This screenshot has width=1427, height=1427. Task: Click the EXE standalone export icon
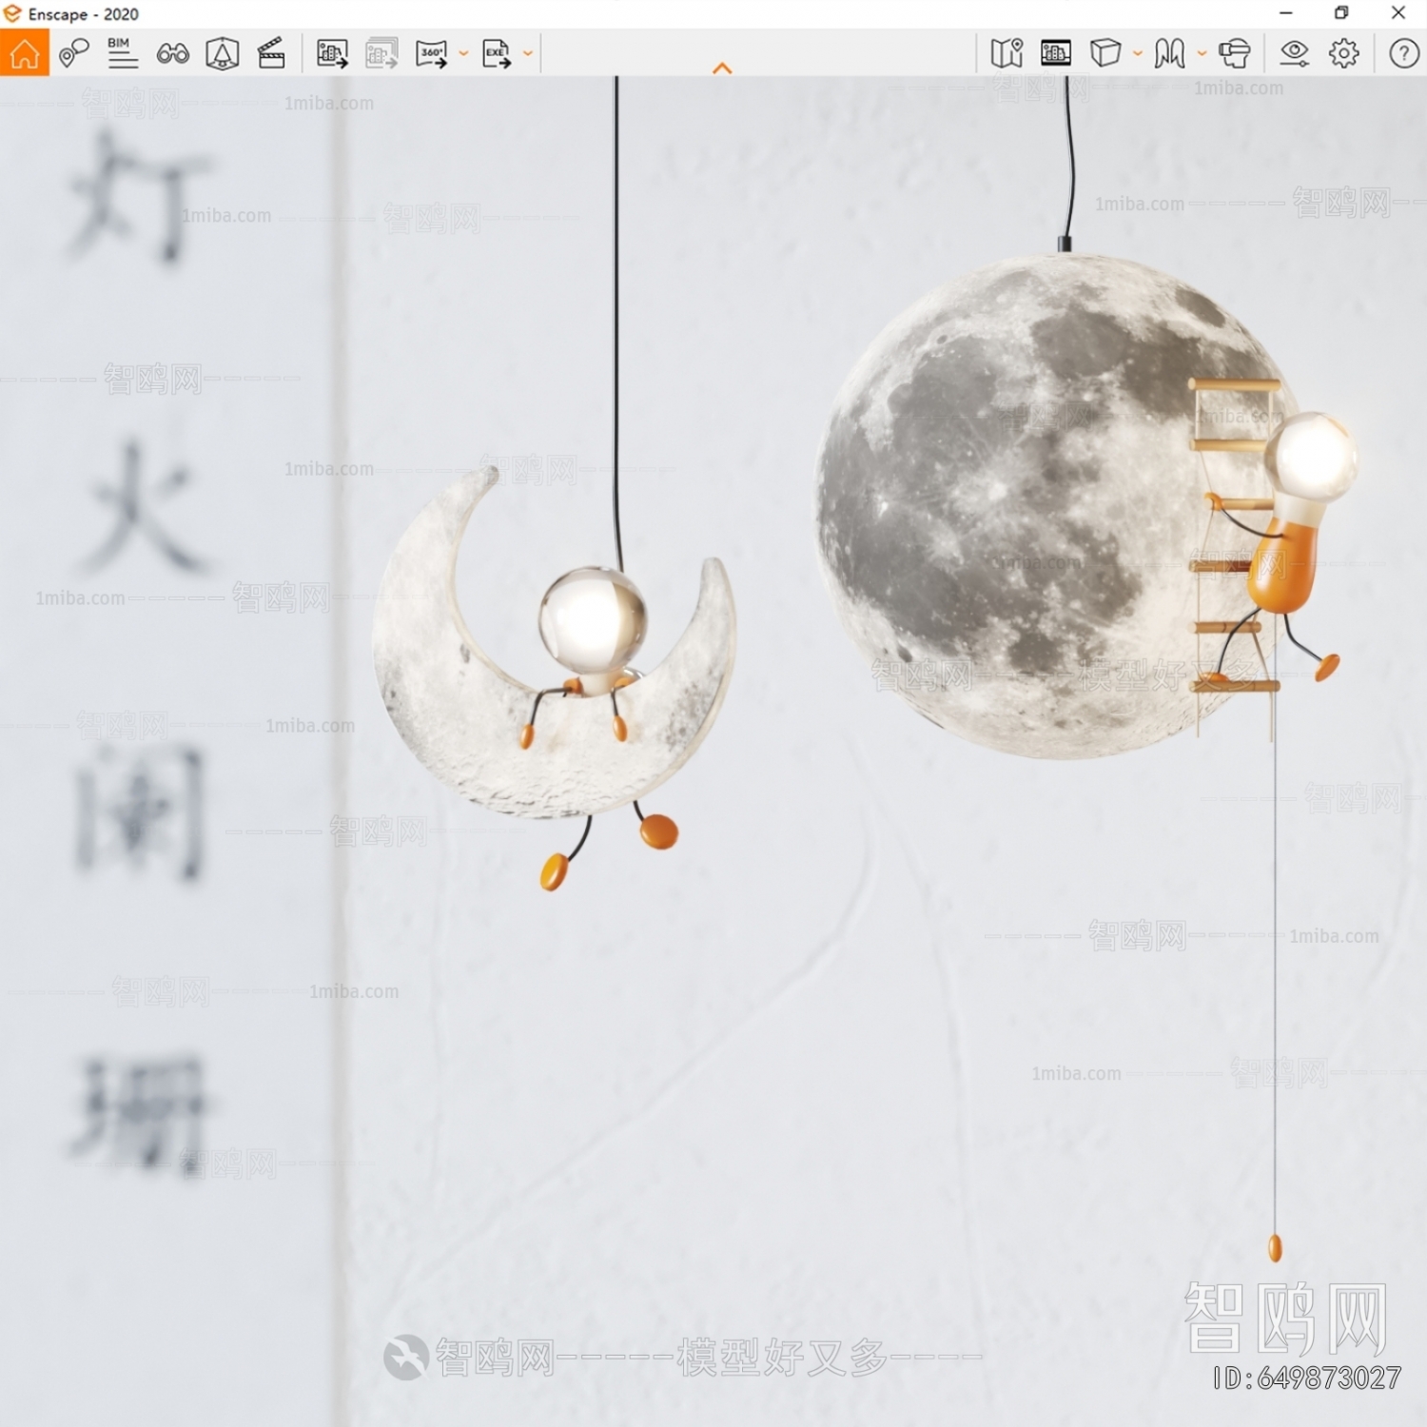(496, 53)
